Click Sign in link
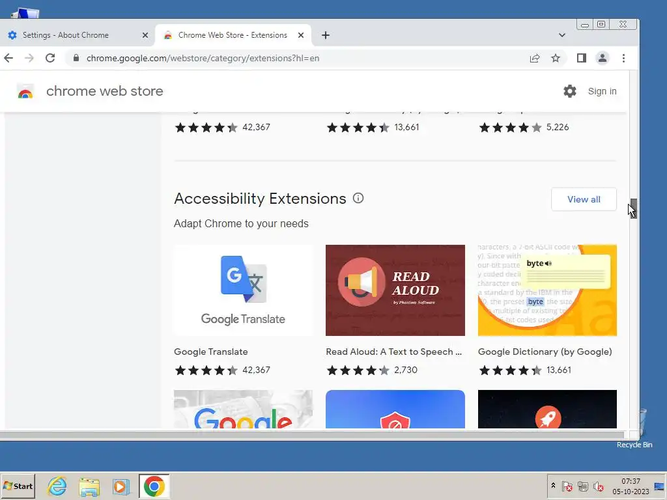Image resolution: width=667 pixels, height=500 pixels. (602, 91)
